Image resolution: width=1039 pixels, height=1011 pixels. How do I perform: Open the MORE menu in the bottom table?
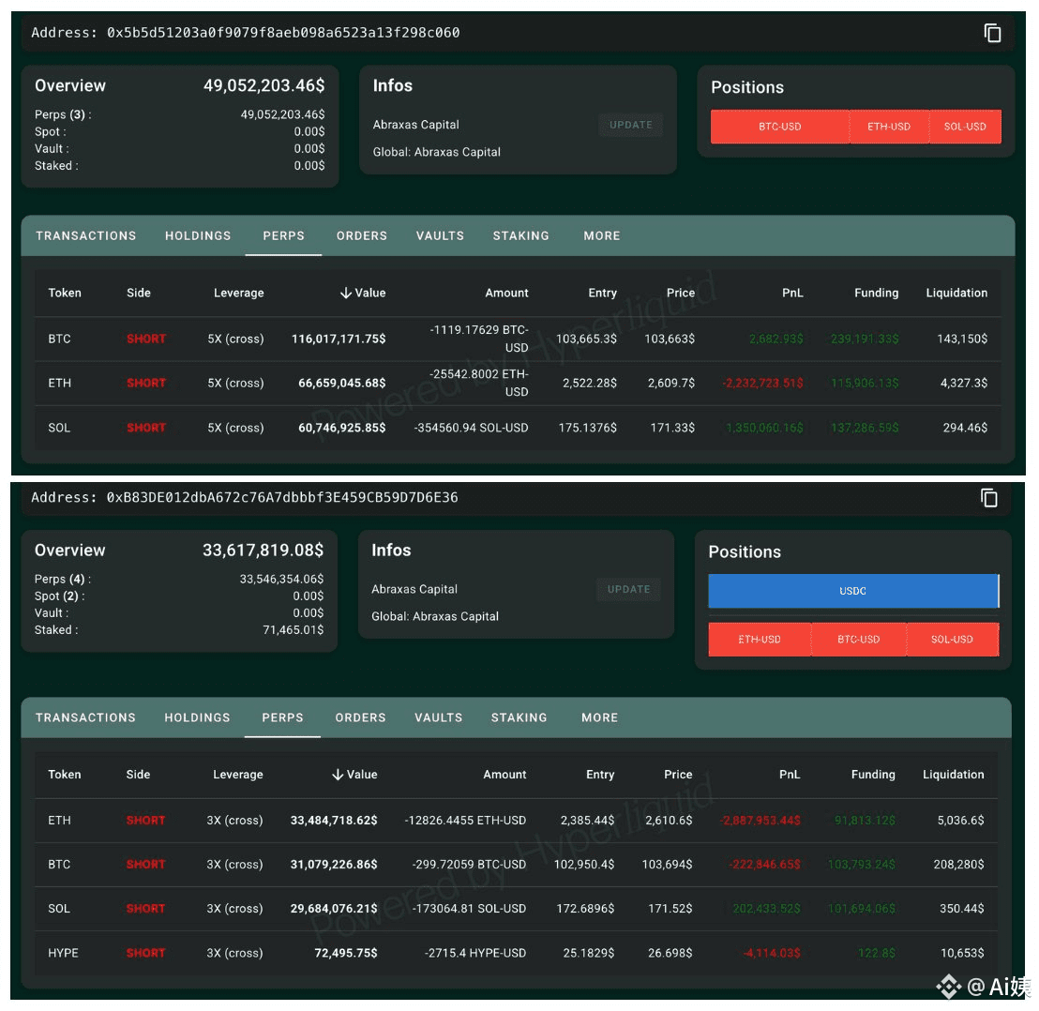coord(599,717)
